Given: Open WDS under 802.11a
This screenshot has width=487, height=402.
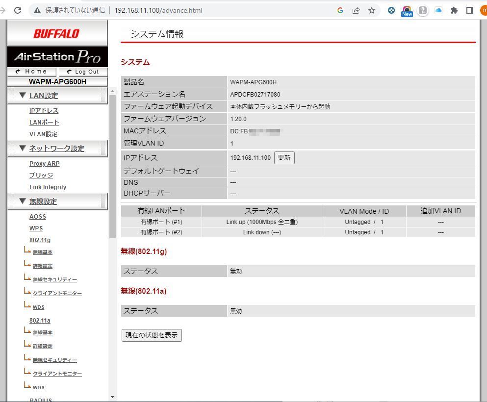Looking at the screenshot, I should [x=39, y=387].
